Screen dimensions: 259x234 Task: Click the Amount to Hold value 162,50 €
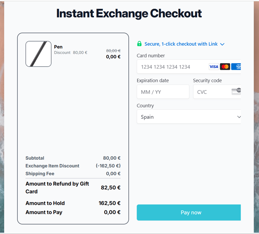coord(110,203)
